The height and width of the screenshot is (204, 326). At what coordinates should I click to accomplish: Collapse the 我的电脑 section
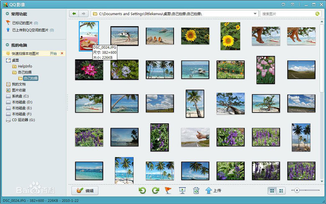tap(8, 45)
